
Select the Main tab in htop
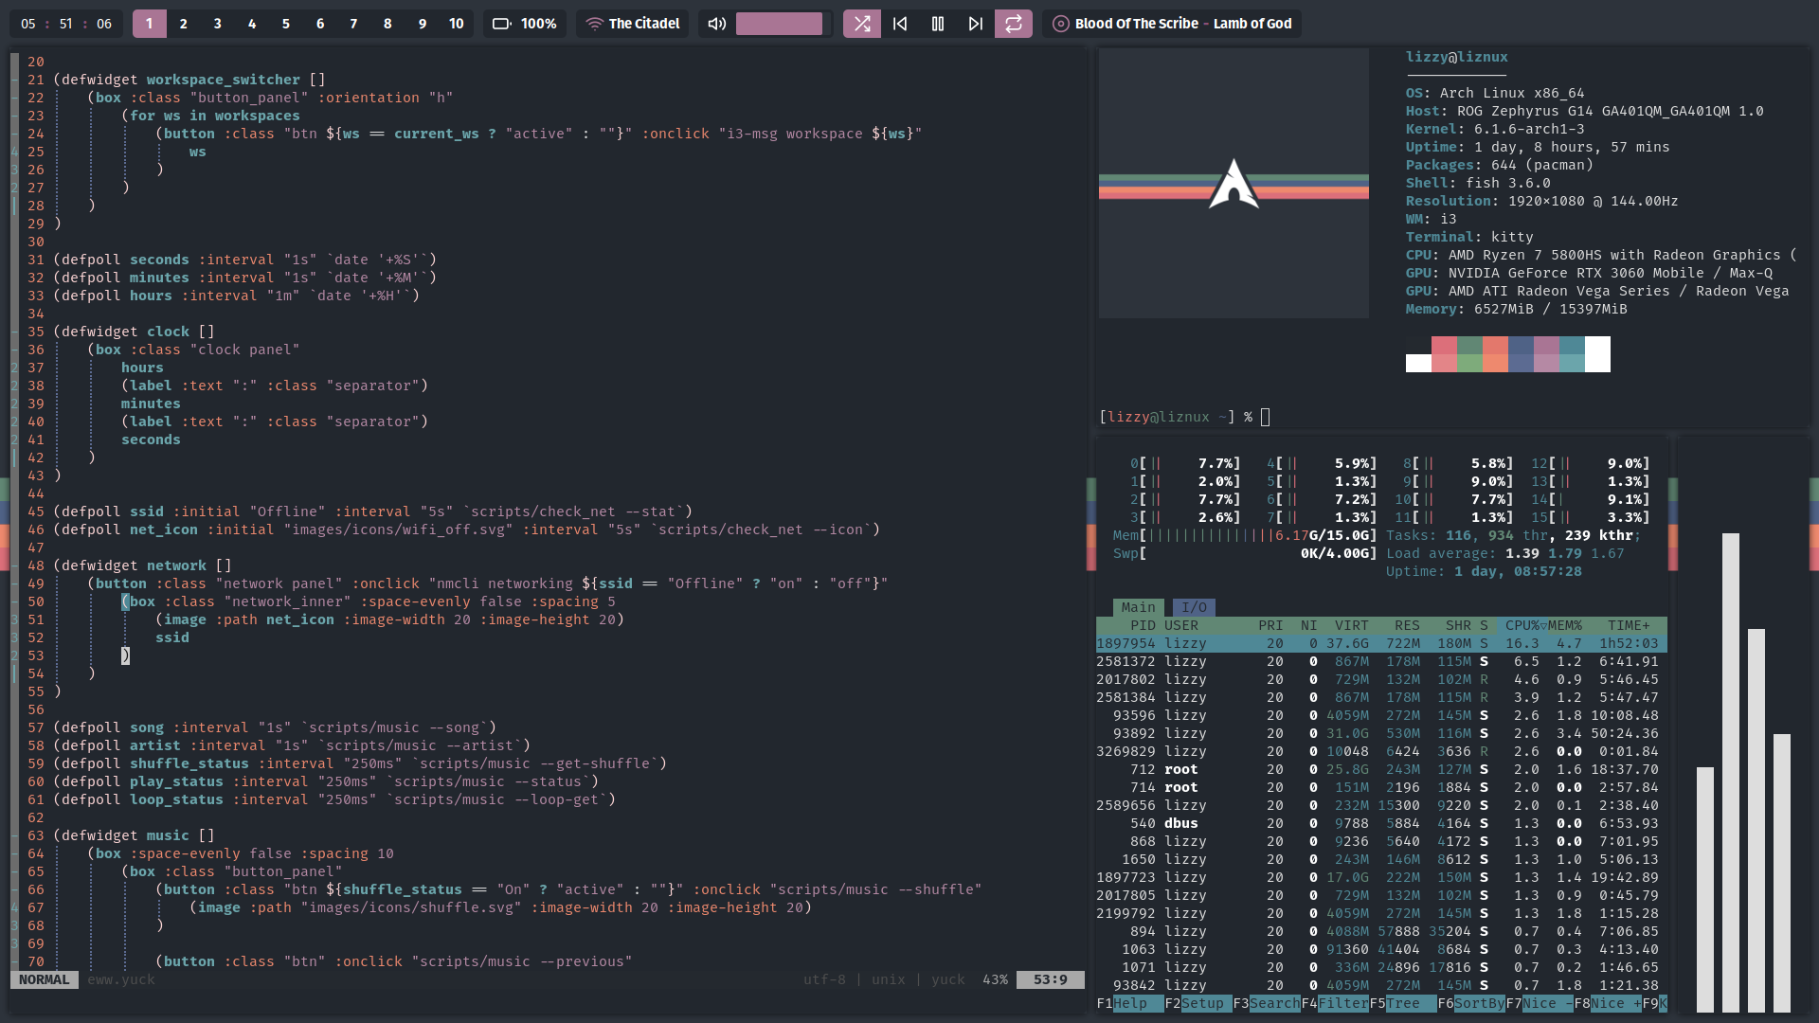[1138, 607]
